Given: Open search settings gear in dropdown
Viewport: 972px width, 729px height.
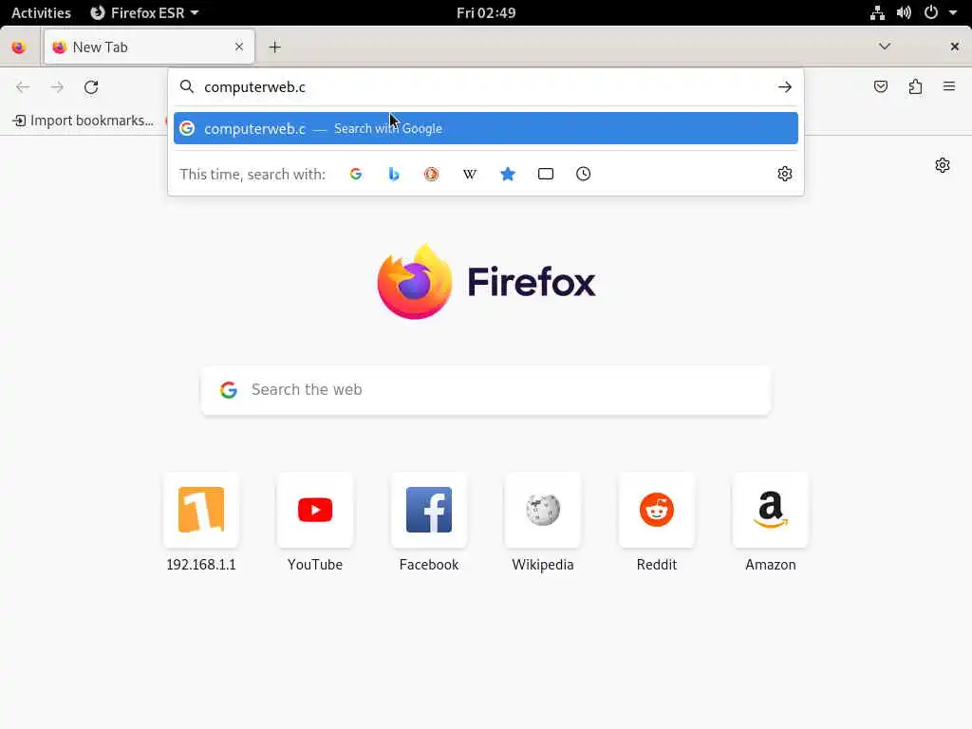Looking at the screenshot, I should 785,175.
